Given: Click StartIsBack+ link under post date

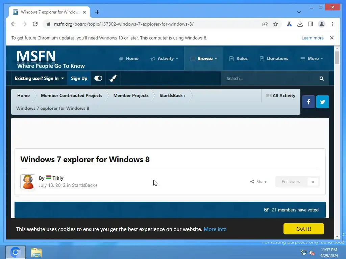Looking at the screenshot, I should (x=85, y=185).
